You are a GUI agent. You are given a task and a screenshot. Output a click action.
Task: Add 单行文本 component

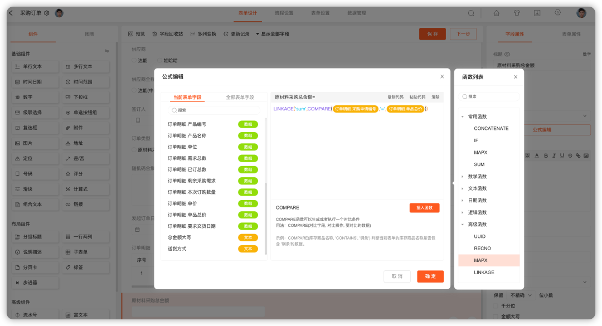pos(35,66)
